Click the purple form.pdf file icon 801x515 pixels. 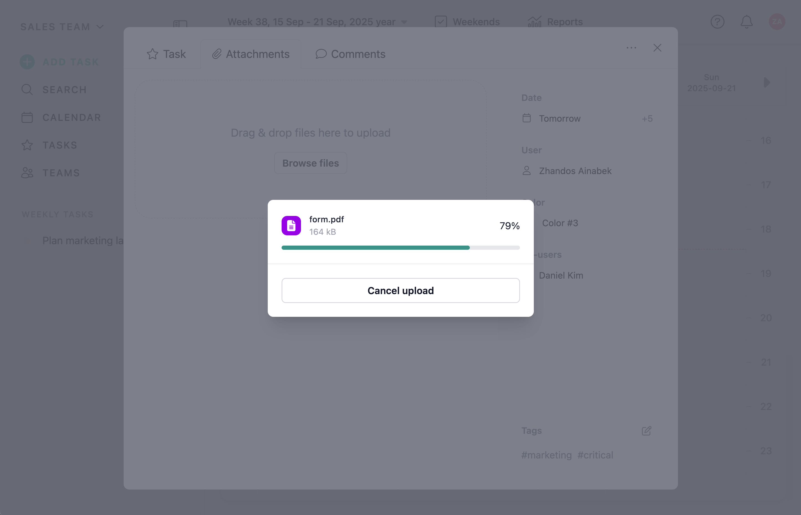(x=291, y=225)
